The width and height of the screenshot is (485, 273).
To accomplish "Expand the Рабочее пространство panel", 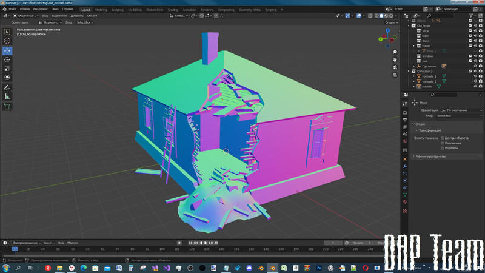I will [x=430, y=157].
